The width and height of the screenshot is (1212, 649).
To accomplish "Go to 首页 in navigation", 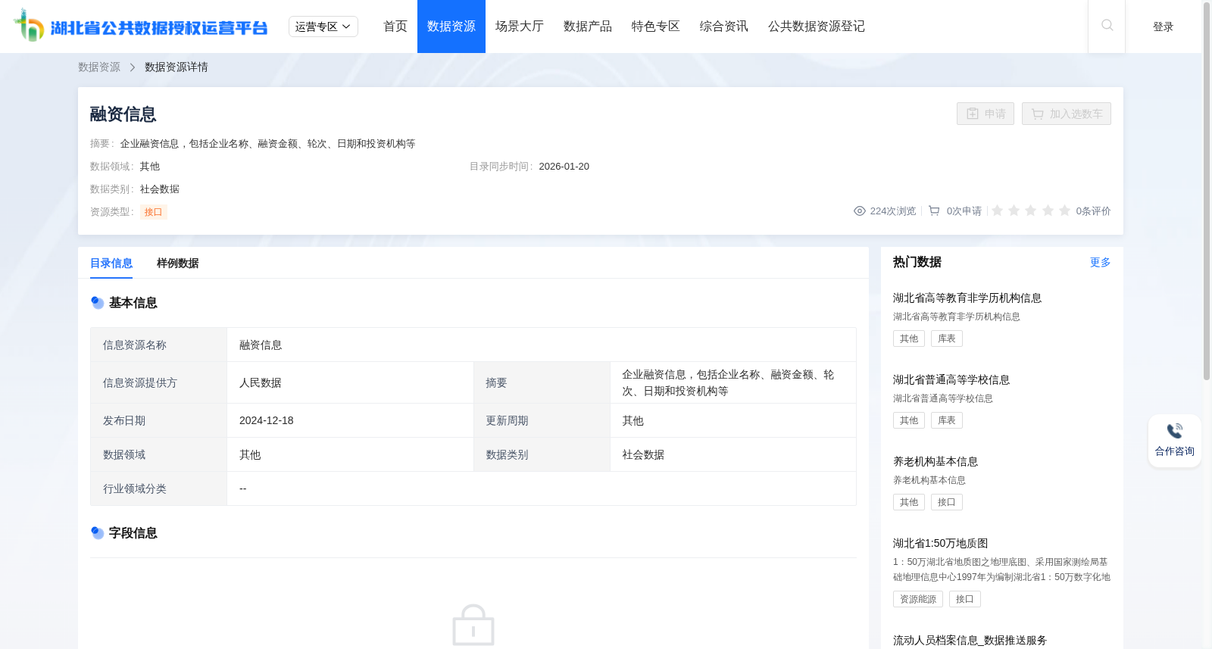I will pyautogui.click(x=395, y=27).
